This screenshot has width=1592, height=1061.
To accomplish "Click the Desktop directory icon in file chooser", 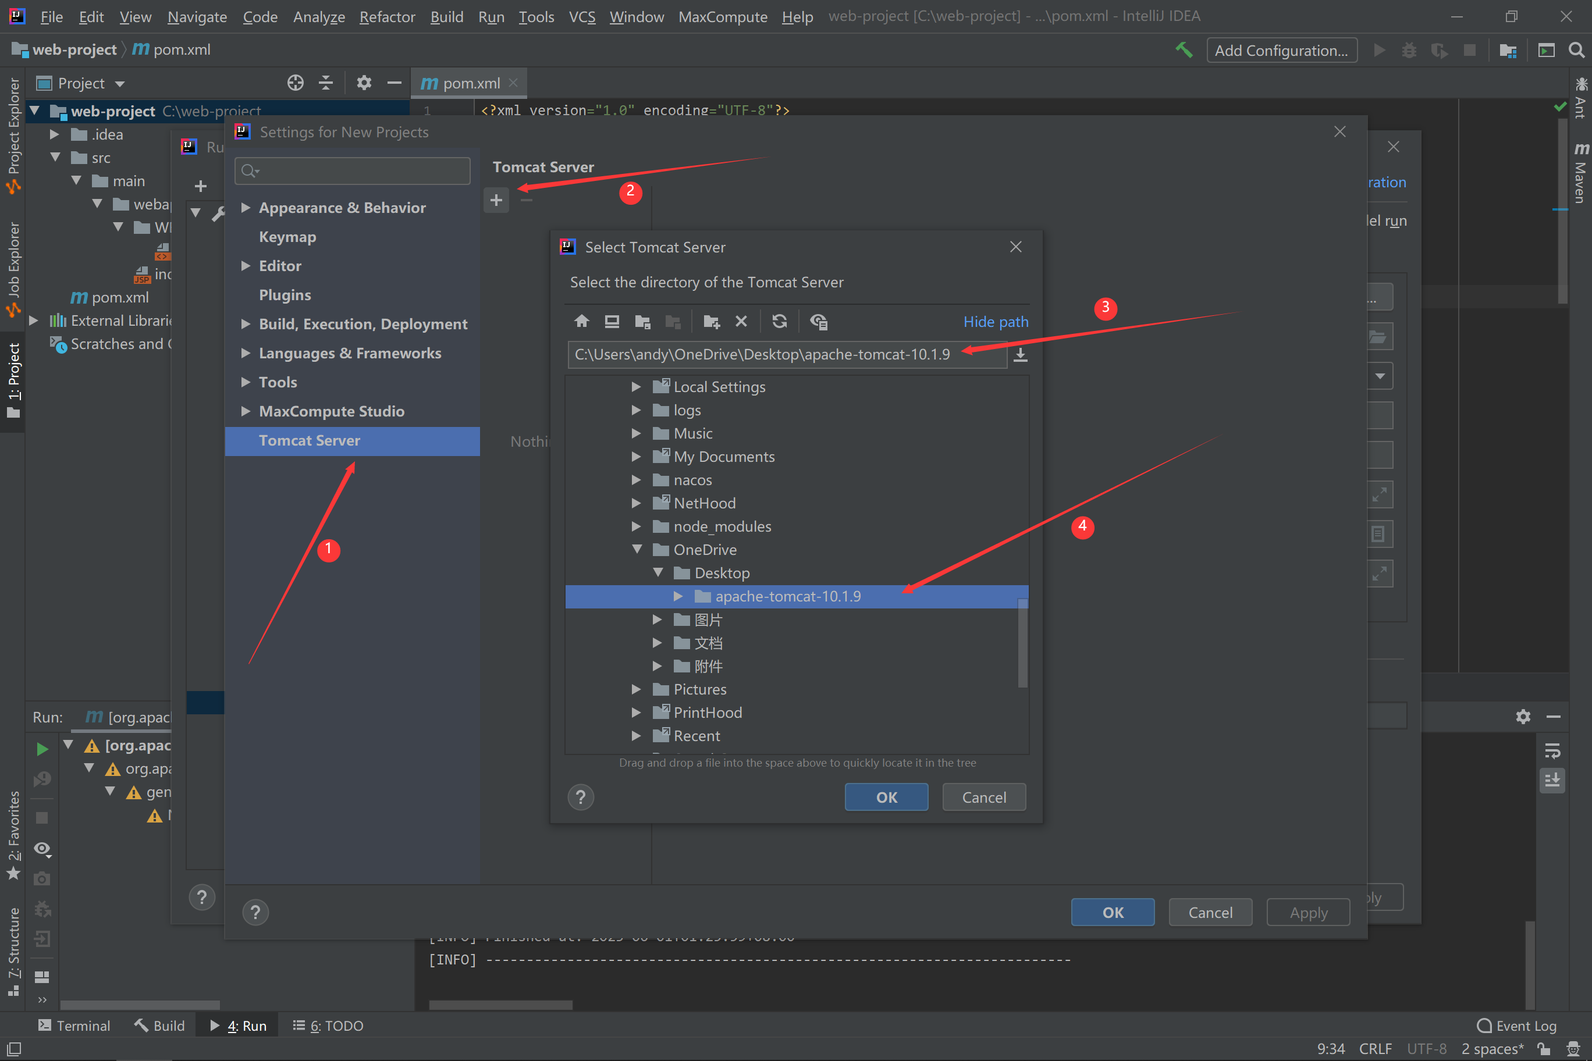I will (612, 322).
